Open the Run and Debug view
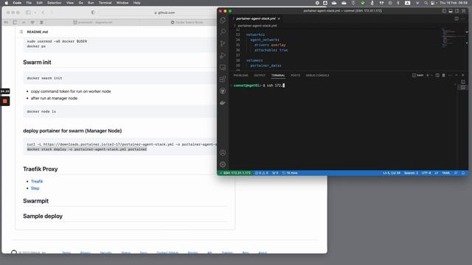Viewport: 472px width, 265px height. (x=223, y=56)
